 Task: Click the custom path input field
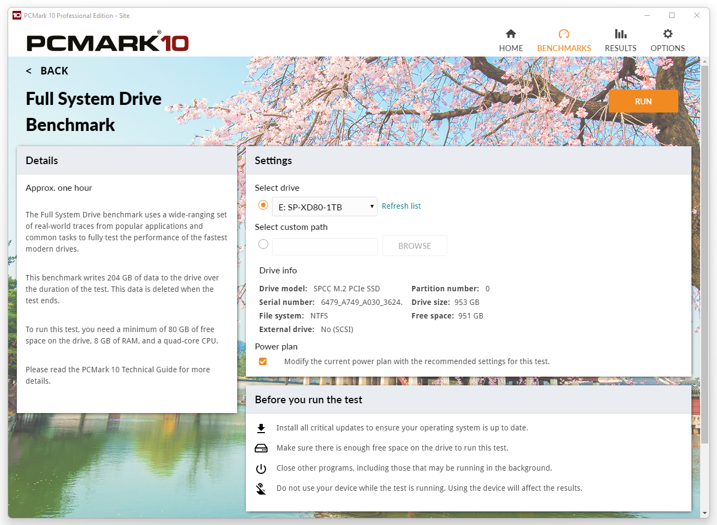(x=325, y=246)
